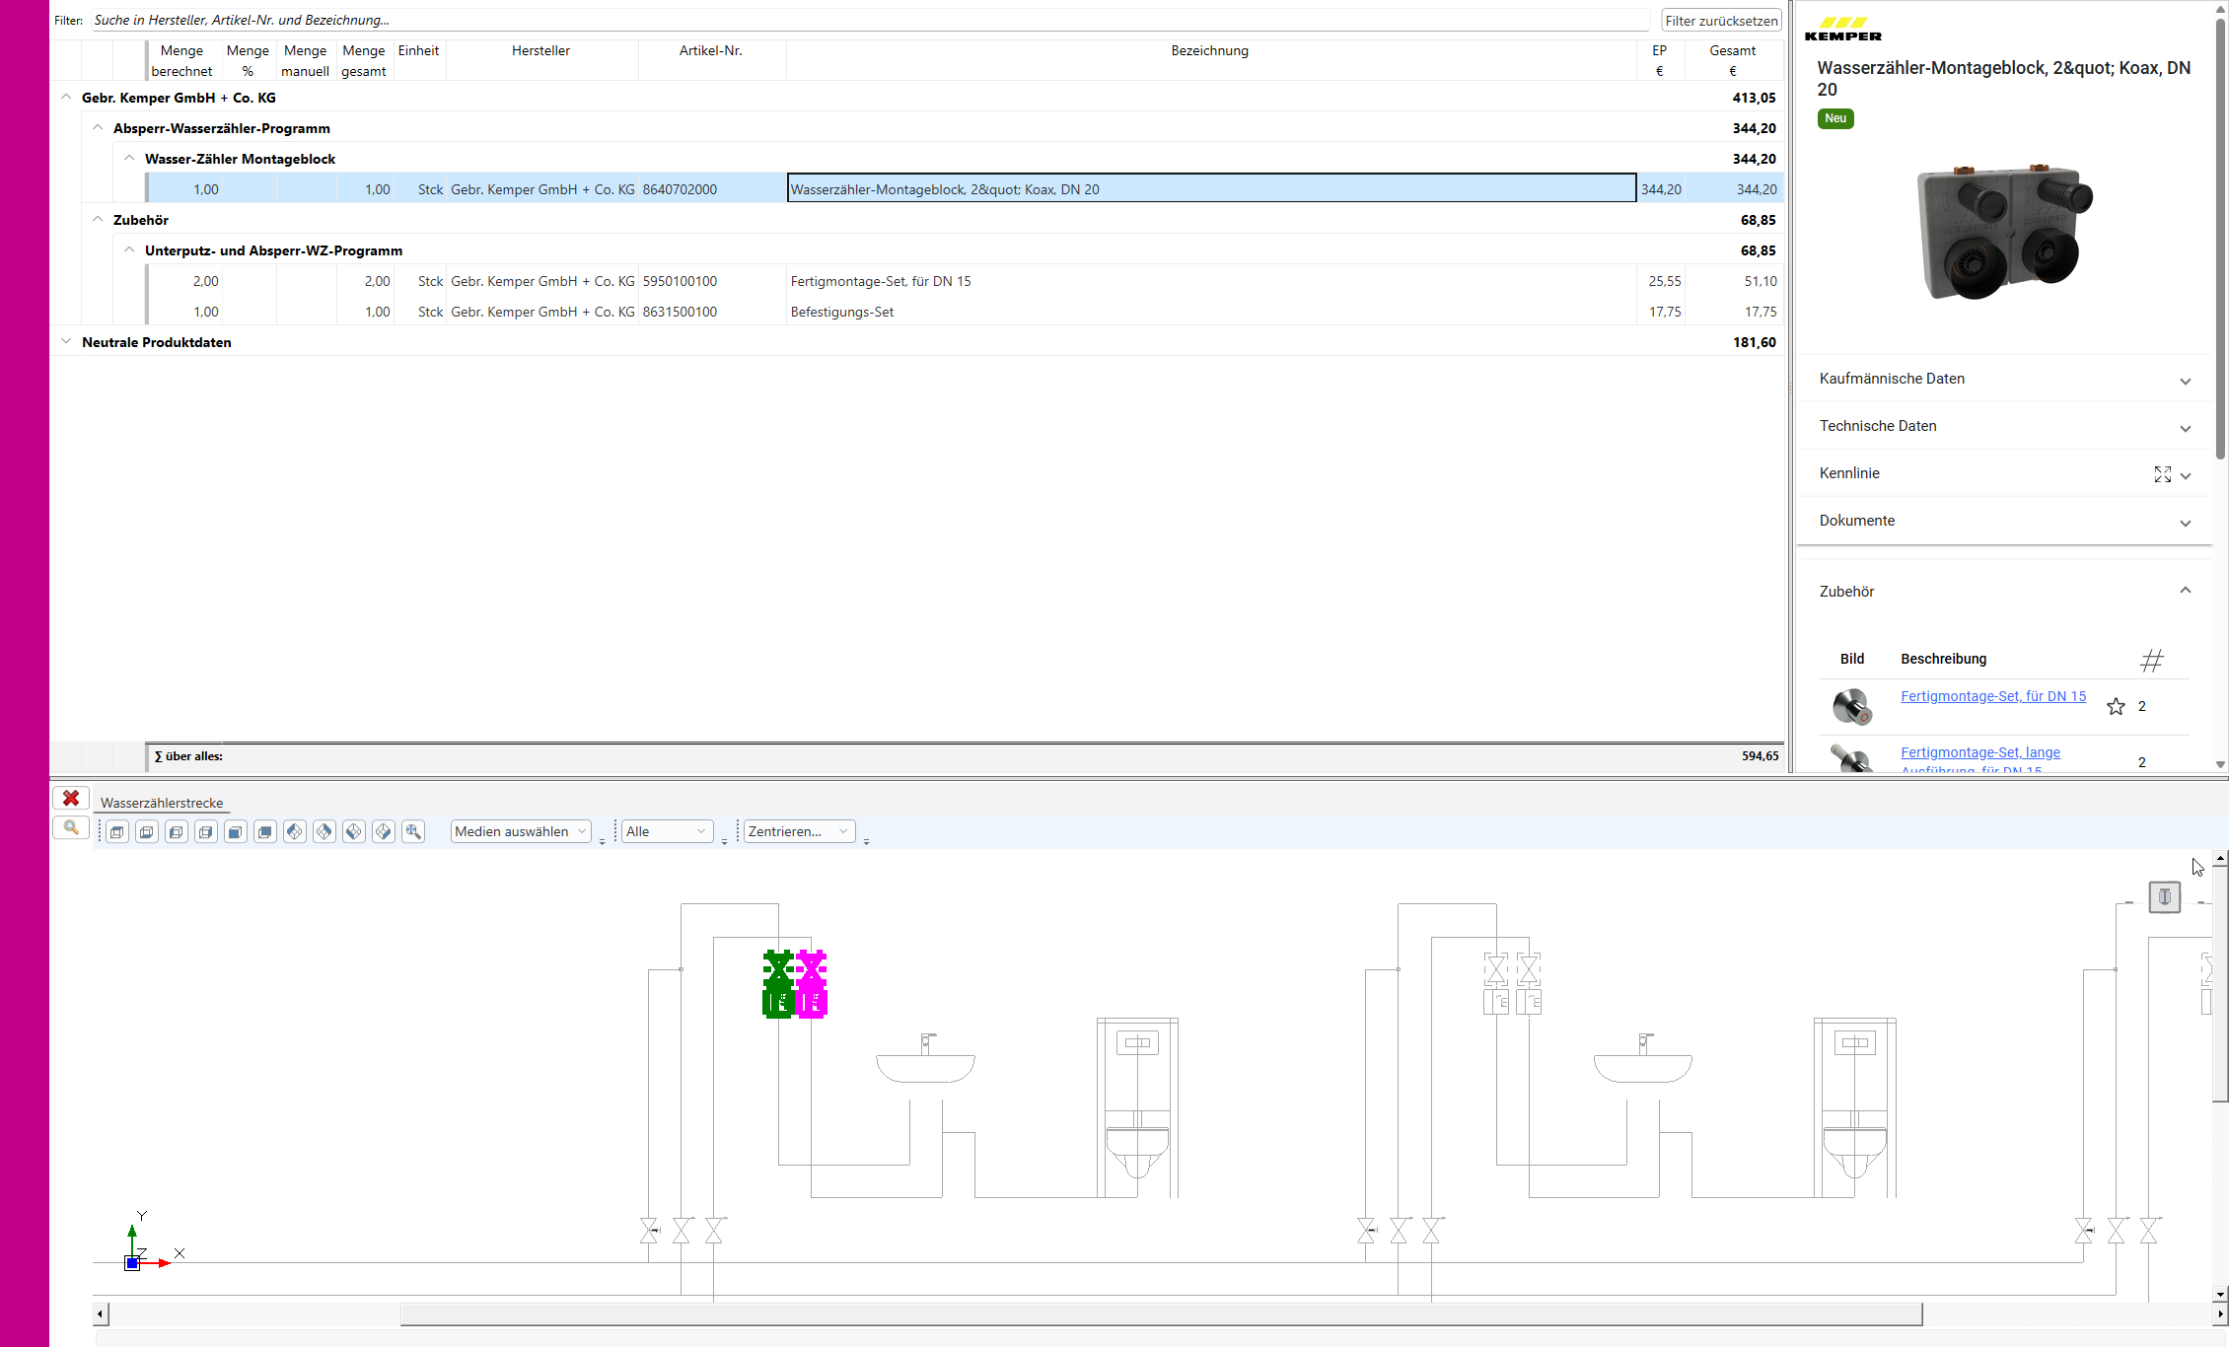Screen dimensions: 2229x1347
Task: Click the Kennlinie fullscreen enlarge icon
Action: (x=2163, y=474)
